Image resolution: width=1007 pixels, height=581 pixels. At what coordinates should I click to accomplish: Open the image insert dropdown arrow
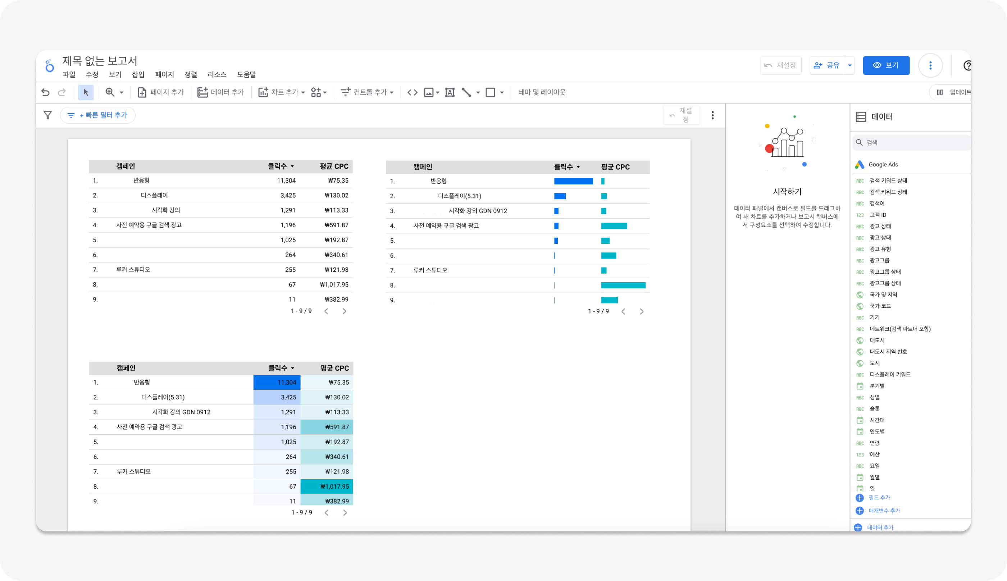tap(437, 92)
